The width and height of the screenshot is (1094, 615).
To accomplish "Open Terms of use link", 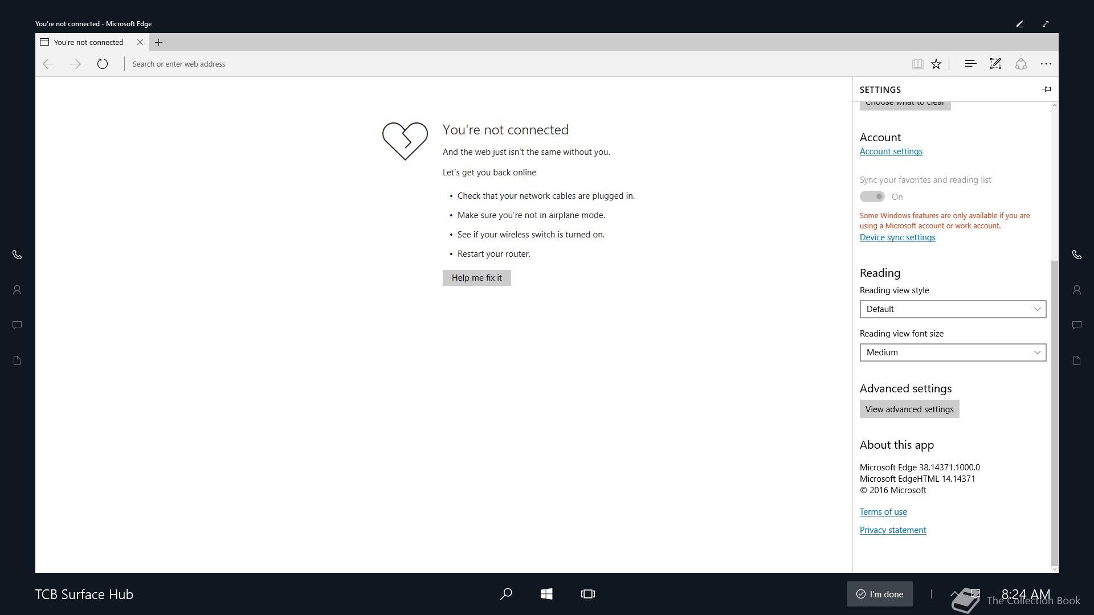I will pos(883,512).
